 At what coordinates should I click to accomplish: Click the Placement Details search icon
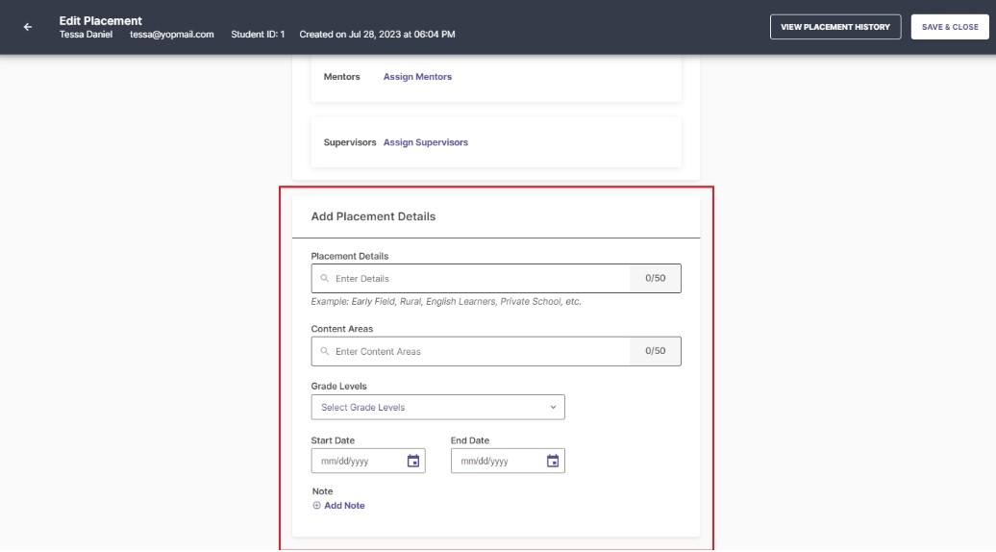coord(325,279)
